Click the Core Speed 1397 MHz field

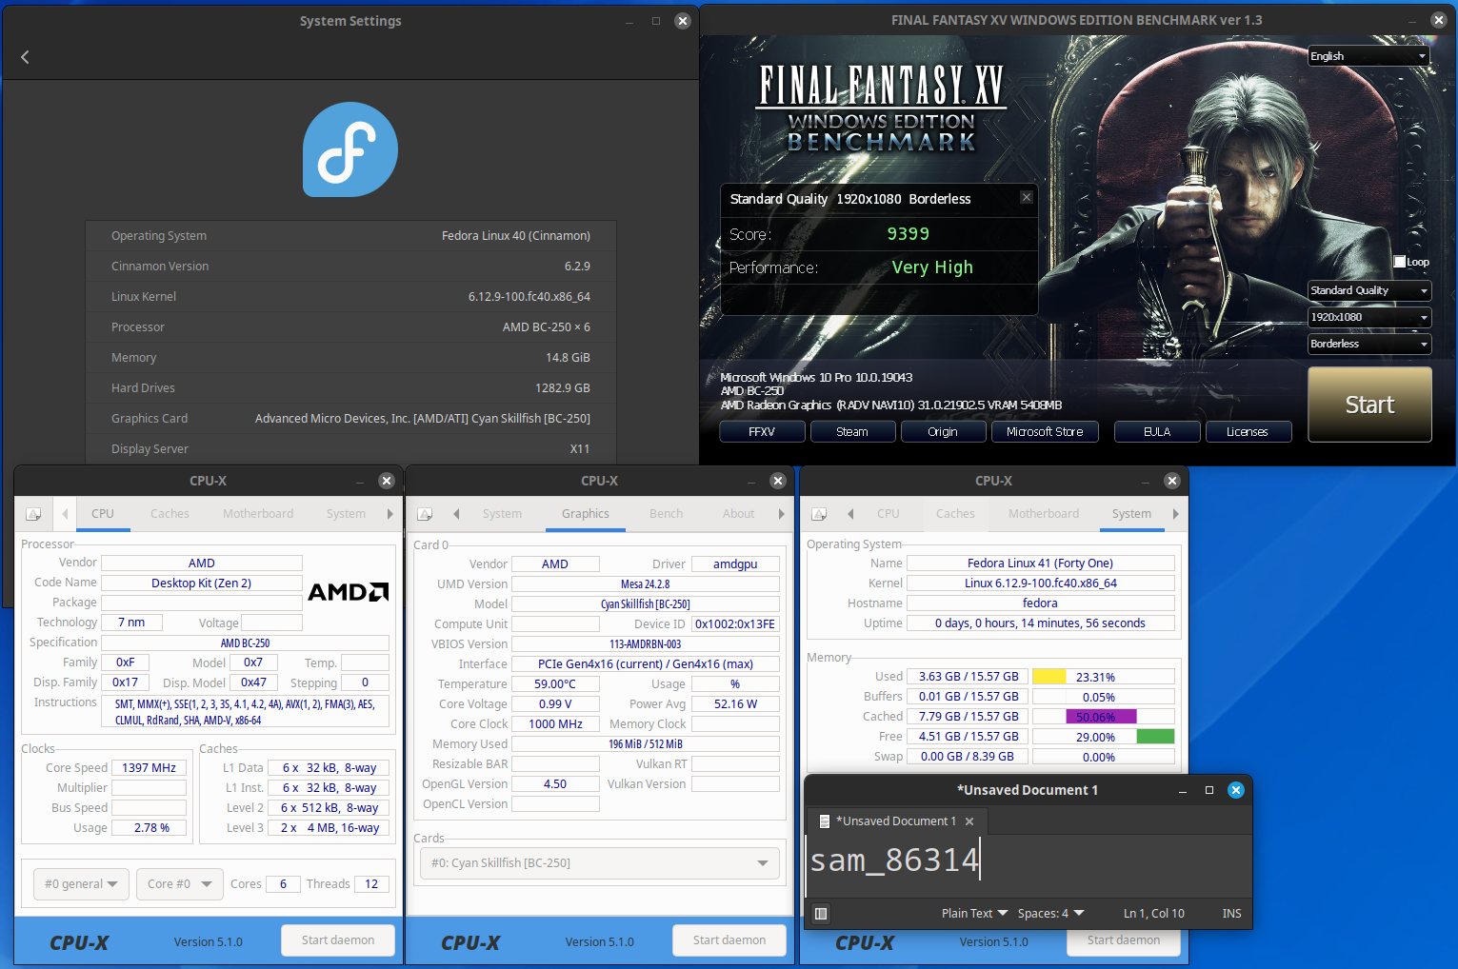[150, 768]
